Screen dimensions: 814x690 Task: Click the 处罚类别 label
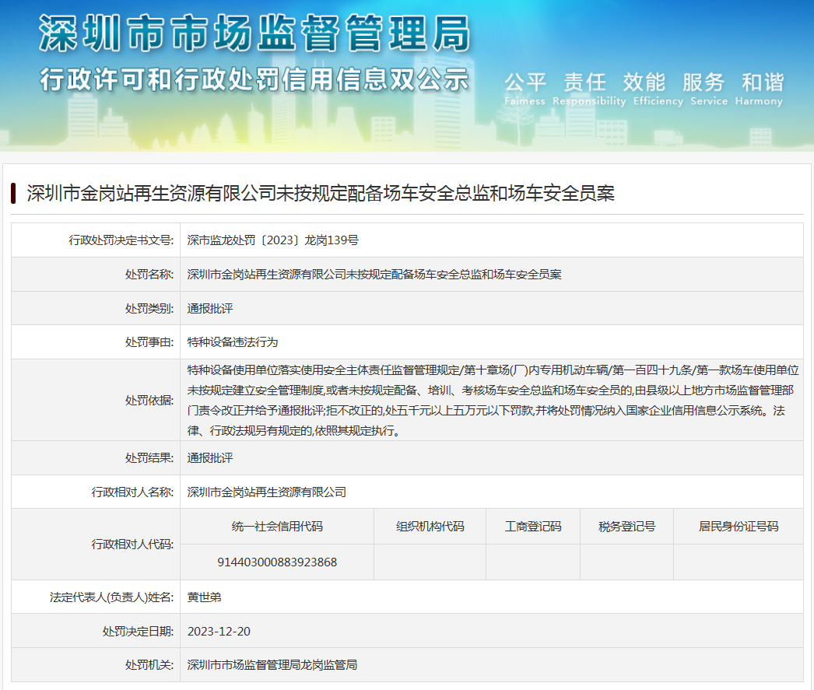(x=149, y=309)
